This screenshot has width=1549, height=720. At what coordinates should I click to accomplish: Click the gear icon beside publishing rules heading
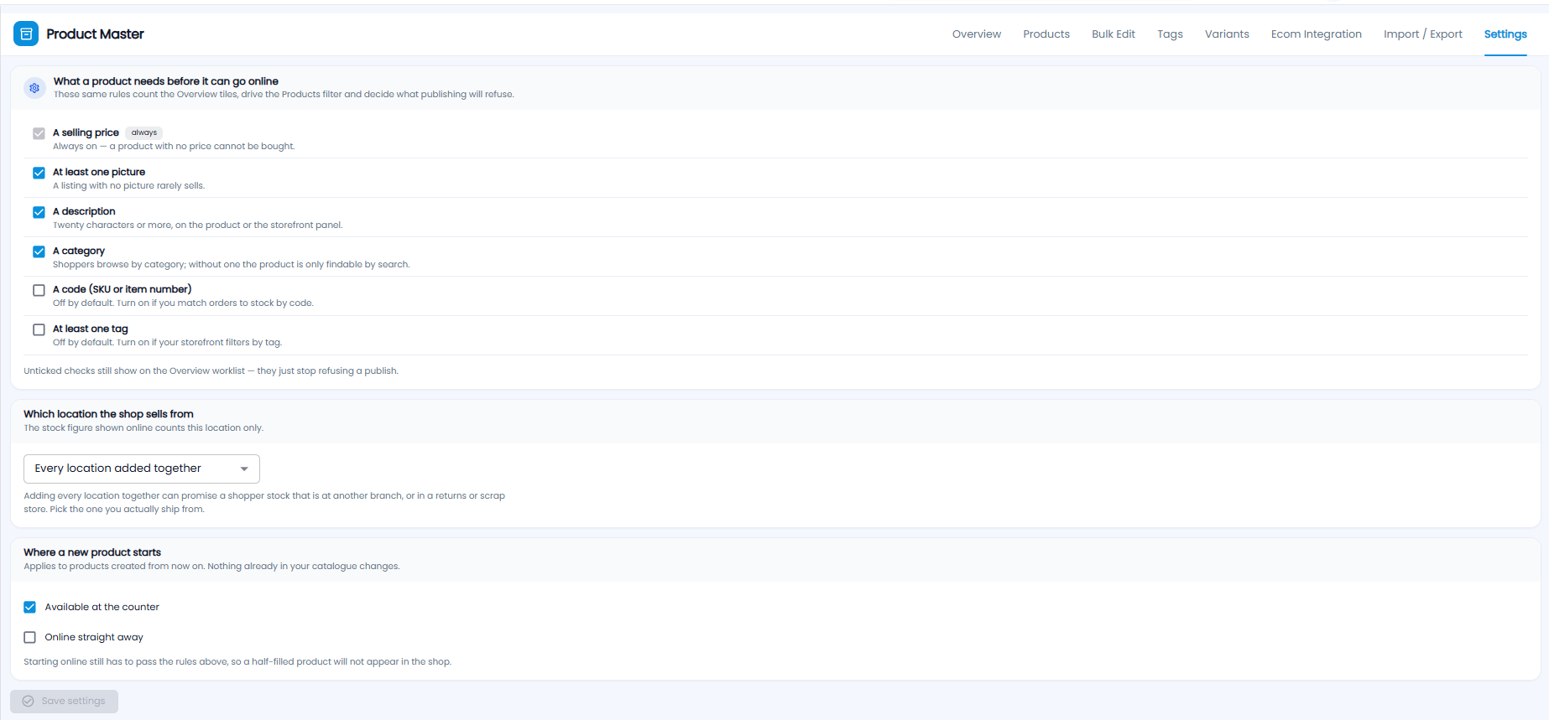[34, 88]
